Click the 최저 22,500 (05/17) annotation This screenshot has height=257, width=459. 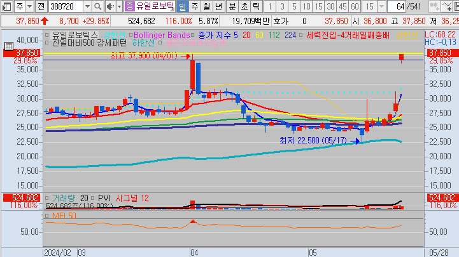[x=313, y=141]
